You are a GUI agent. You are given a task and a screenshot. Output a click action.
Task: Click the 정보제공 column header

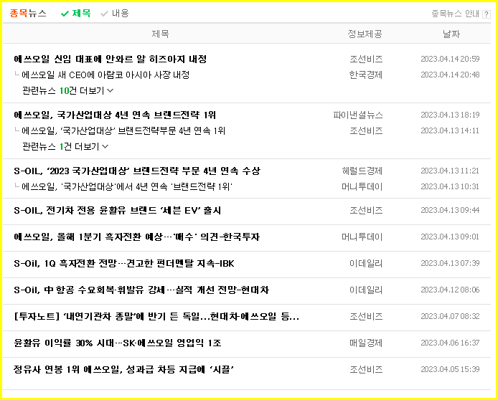point(365,34)
